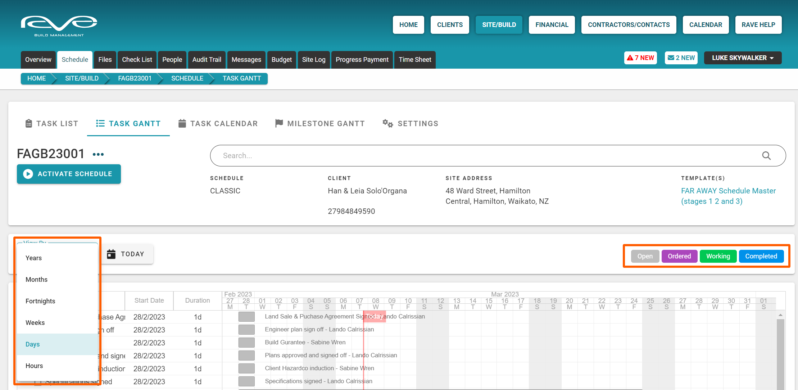Select Weeks in the View By list

tap(35, 322)
